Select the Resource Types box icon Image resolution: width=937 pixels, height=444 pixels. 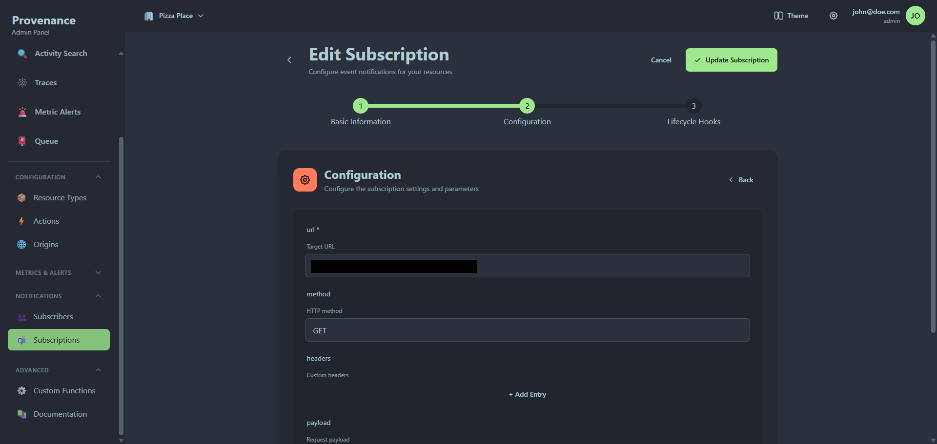click(x=22, y=197)
